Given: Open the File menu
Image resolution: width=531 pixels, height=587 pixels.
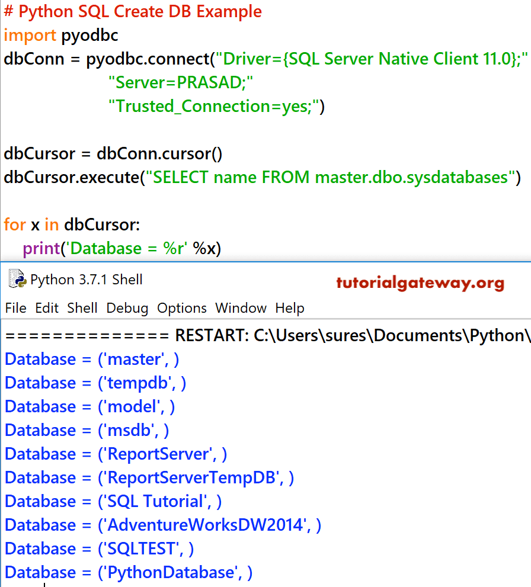Looking at the screenshot, I should [15, 308].
